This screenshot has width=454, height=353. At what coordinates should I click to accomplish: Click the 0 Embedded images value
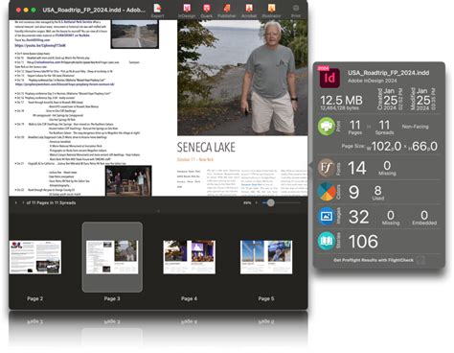(x=424, y=218)
